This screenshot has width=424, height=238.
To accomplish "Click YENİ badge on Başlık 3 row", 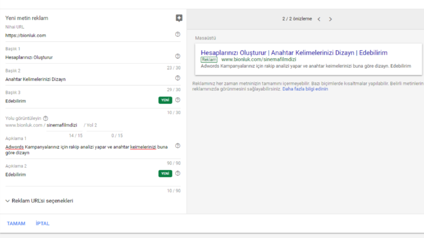I will 165,100.
